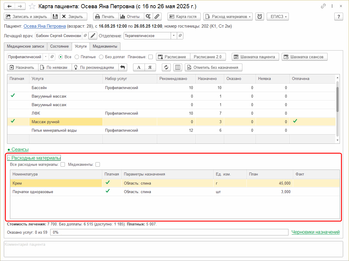Image resolution: width=349 pixels, height=261 pixels.
Task: Click the undo arrow icon after По рекомендациям
Action: click(123, 67)
